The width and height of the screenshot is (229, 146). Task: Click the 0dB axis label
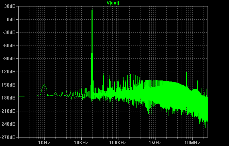click(x=11, y=19)
